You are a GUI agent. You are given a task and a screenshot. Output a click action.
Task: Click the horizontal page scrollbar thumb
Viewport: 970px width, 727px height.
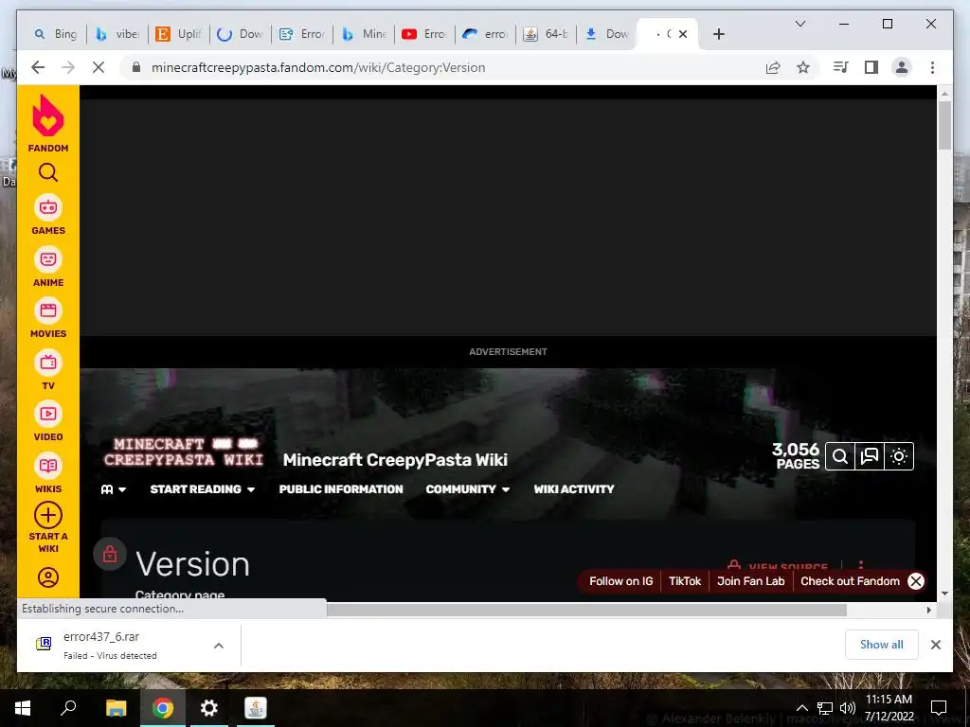(x=586, y=611)
